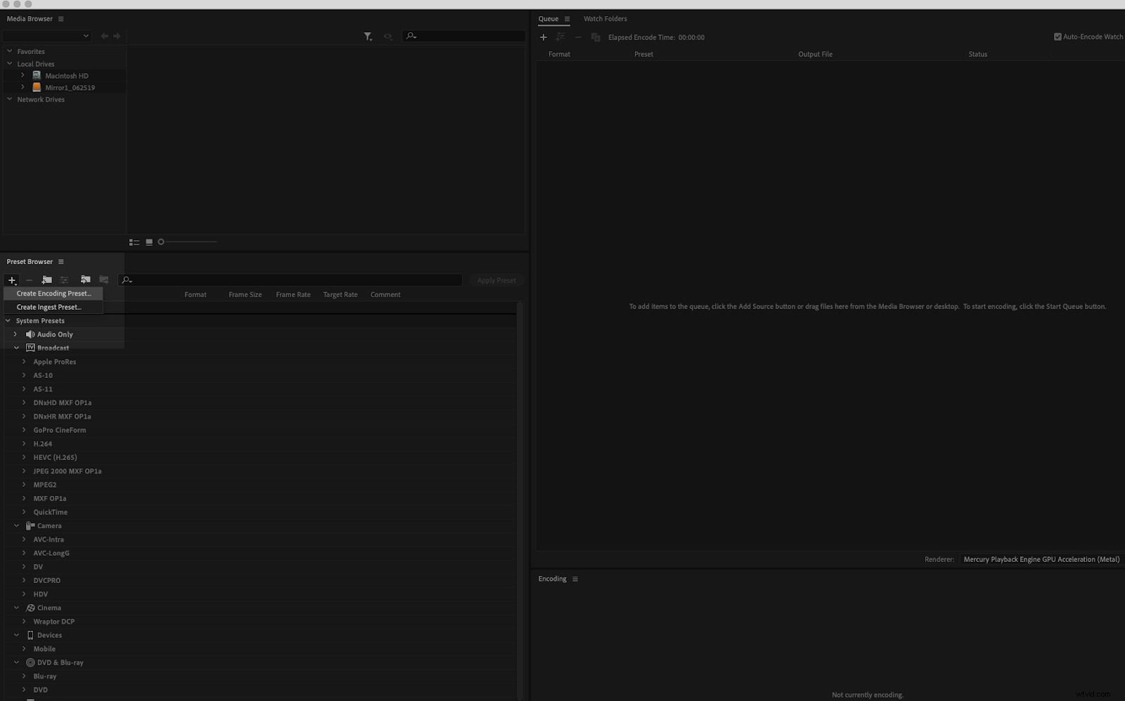Expand the H.264 preset group

tap(25, 443)
